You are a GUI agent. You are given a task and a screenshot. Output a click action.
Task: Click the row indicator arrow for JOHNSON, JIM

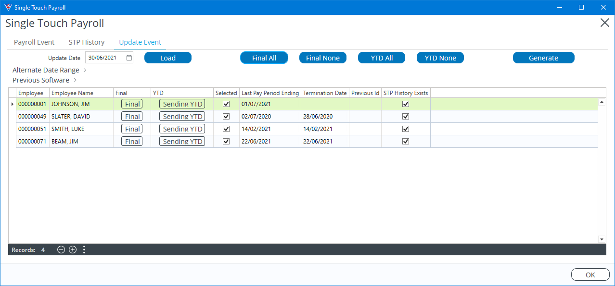(x=12, y=104)
